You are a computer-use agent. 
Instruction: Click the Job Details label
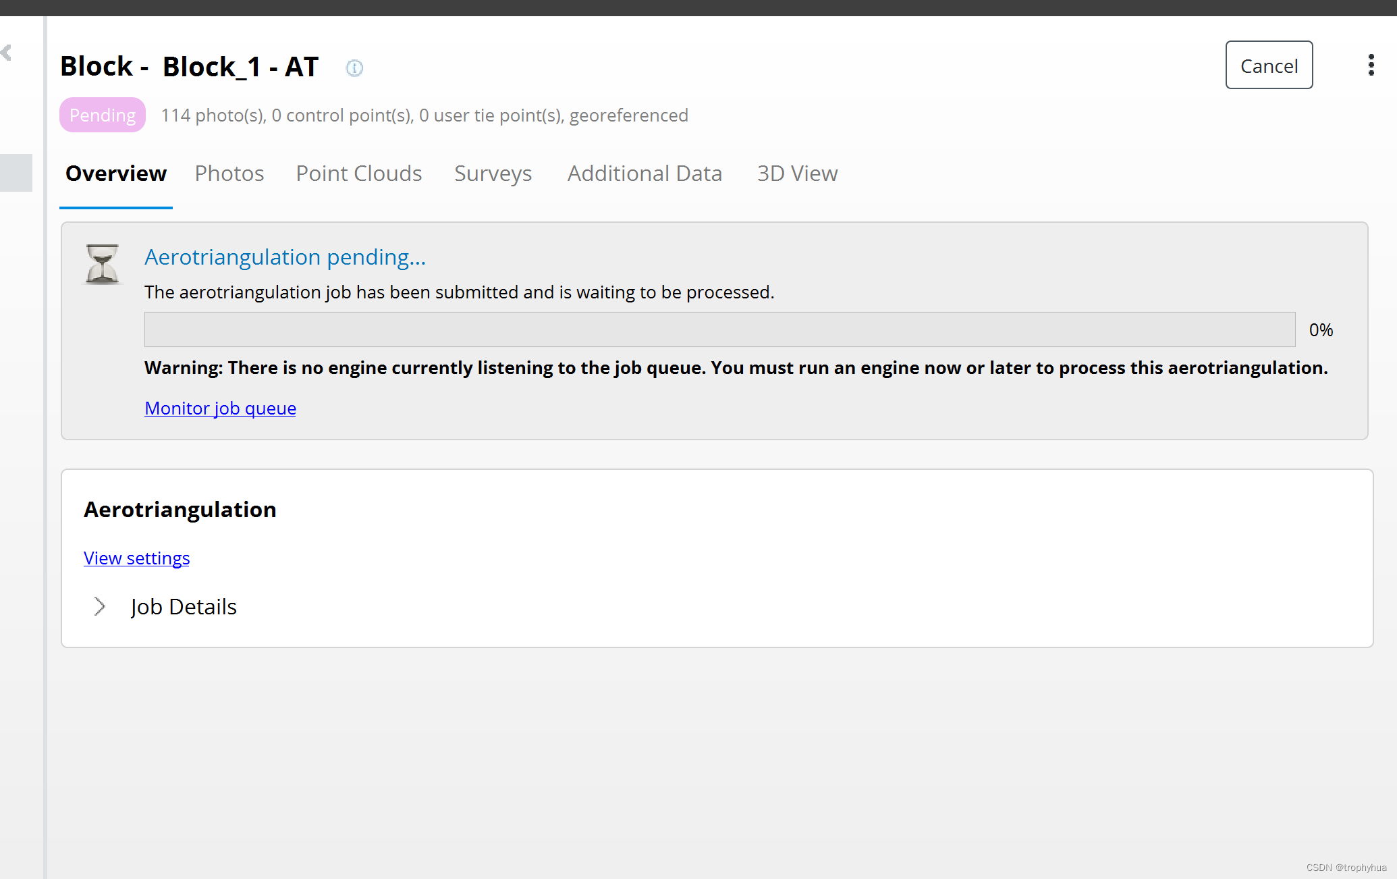184,606
